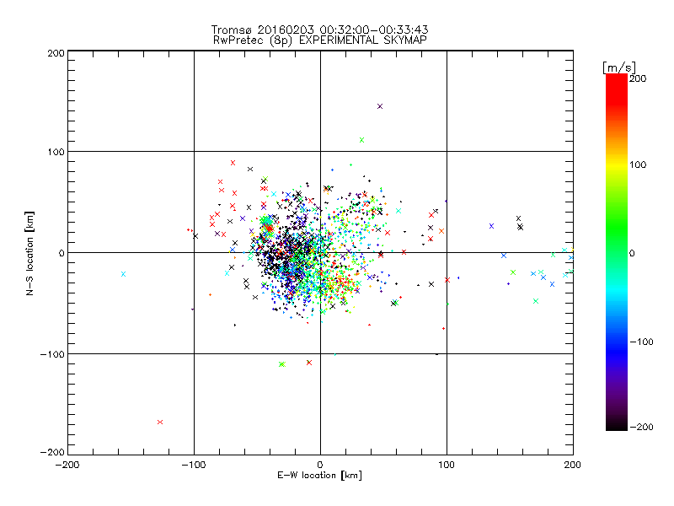Screen dimensions: 674x506
Task: Click the y-axis tick label '100'
Action: 56,153
